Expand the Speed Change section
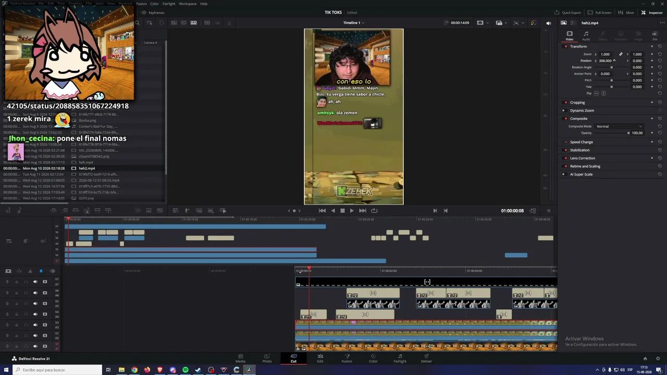 point(582,142)
